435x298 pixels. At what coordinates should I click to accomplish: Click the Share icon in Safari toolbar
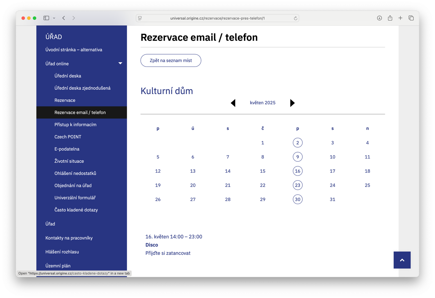coord(390,18)
